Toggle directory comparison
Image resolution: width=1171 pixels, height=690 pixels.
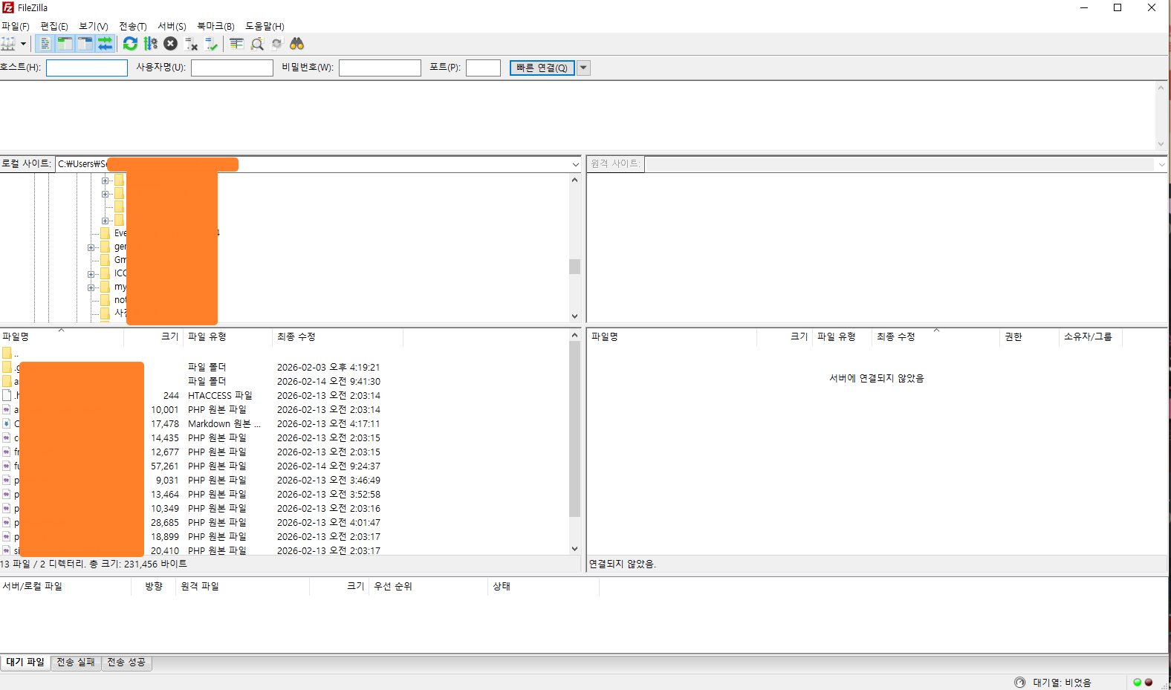tap(257, 44)
